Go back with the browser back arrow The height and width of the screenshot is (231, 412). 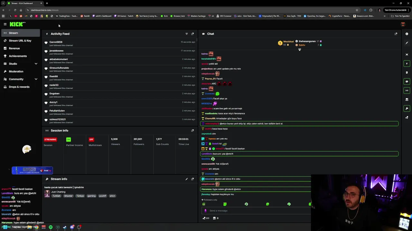[4, 10]
